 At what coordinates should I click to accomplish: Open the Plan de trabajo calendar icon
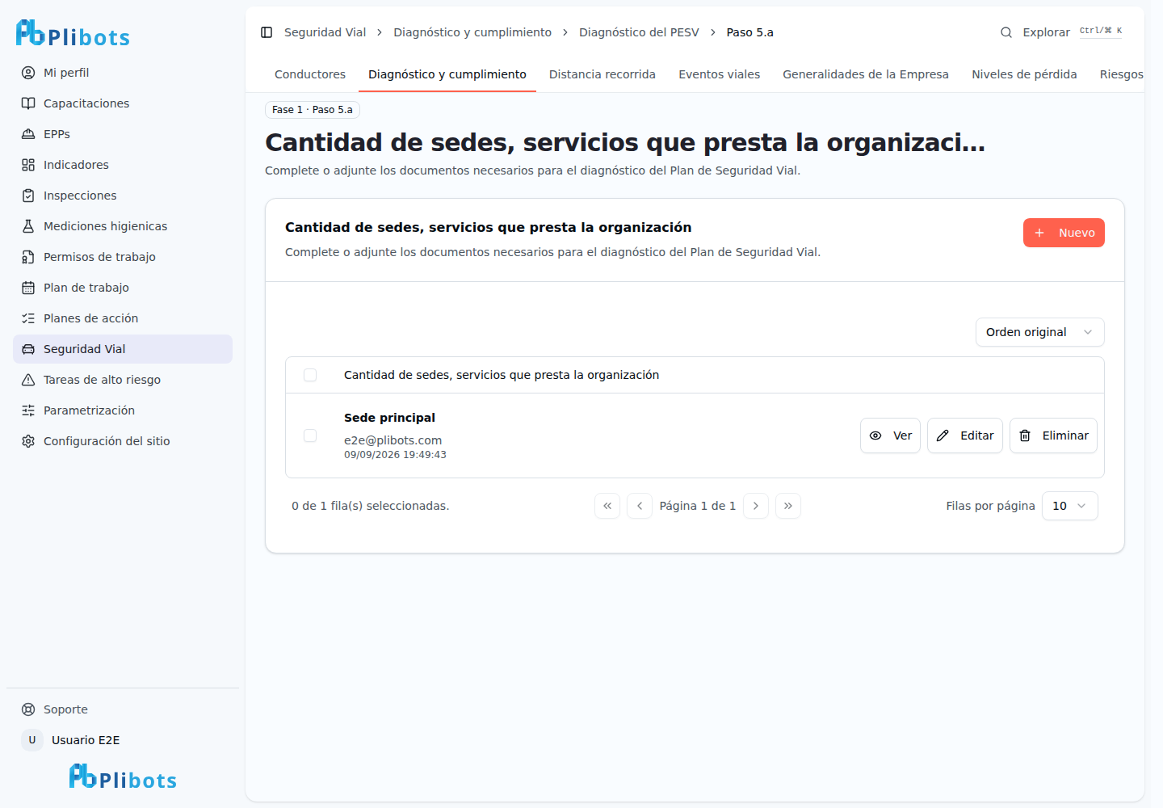click(28, 288)
